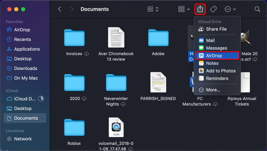Click the Documents window title

tap(95, 9)
